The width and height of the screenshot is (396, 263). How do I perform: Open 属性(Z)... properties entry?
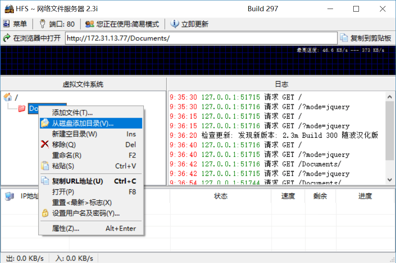click(x=66, y=228)
